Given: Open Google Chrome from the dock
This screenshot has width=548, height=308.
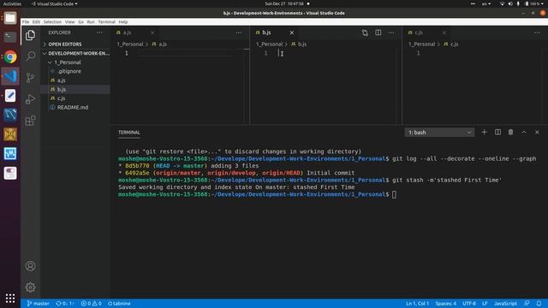Looking at the screenshot, I should click(x=10, y=56).
